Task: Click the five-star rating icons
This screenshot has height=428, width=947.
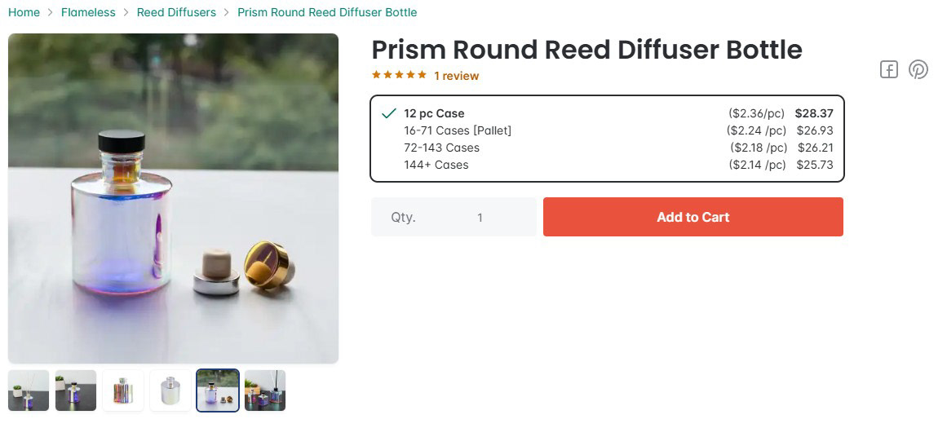Action: tap(399, 75)
